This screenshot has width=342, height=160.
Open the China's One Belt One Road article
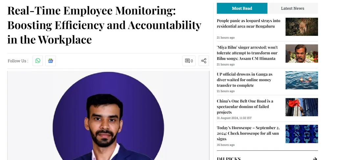(x=245, y=106)
